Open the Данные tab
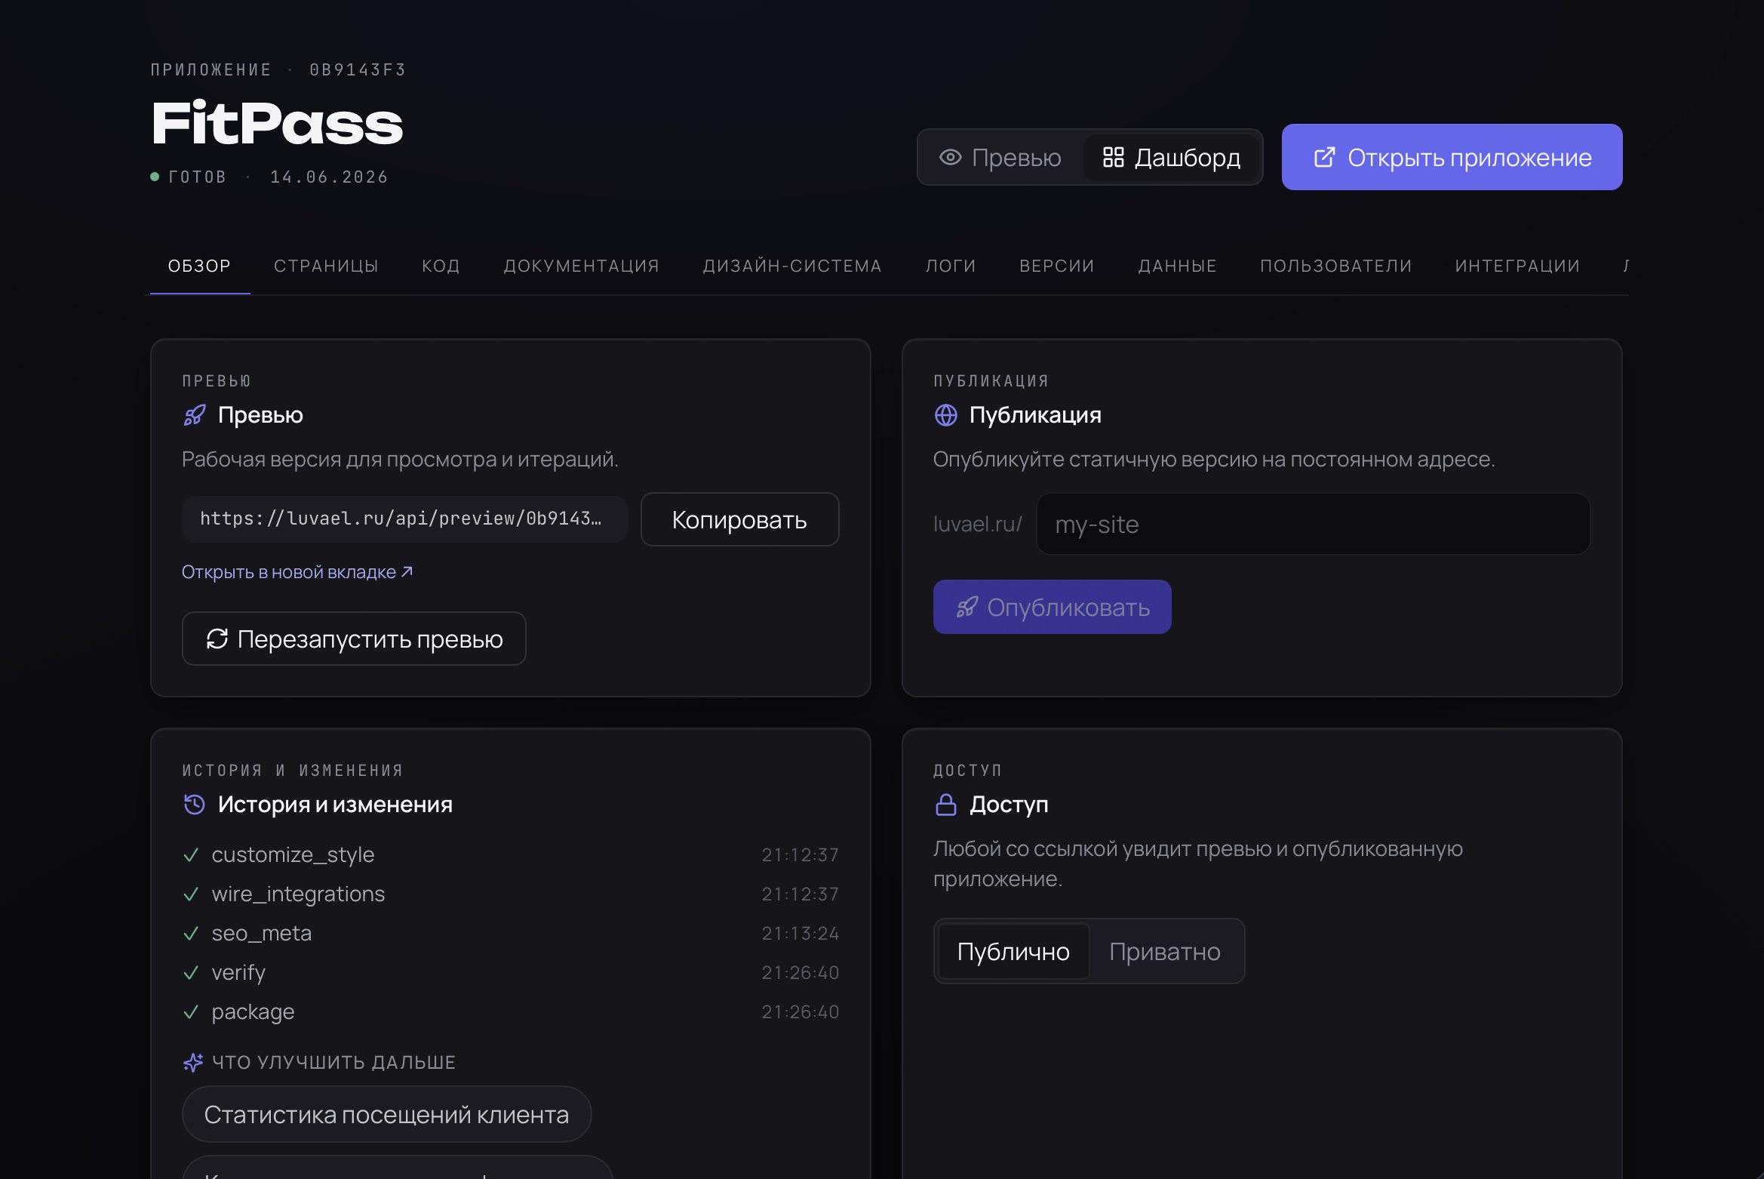This screenshot has width=1764, height=1179. click(x=1177, y=266)
